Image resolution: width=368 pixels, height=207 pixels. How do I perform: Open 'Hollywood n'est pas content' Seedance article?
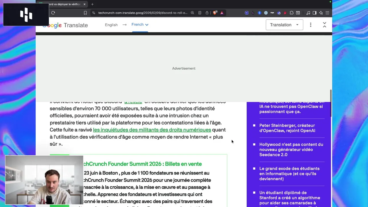pyautogui.click(x=291, y=149)
